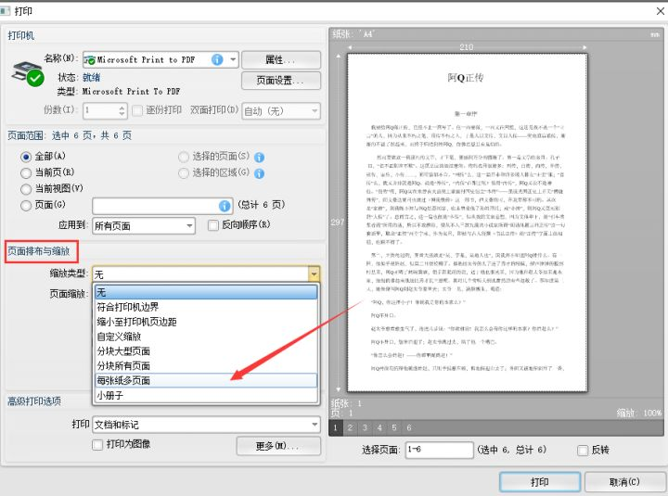
Task: Choose 每张纸多页面 option
Action: pyautogui.click(x=206, y=381)
